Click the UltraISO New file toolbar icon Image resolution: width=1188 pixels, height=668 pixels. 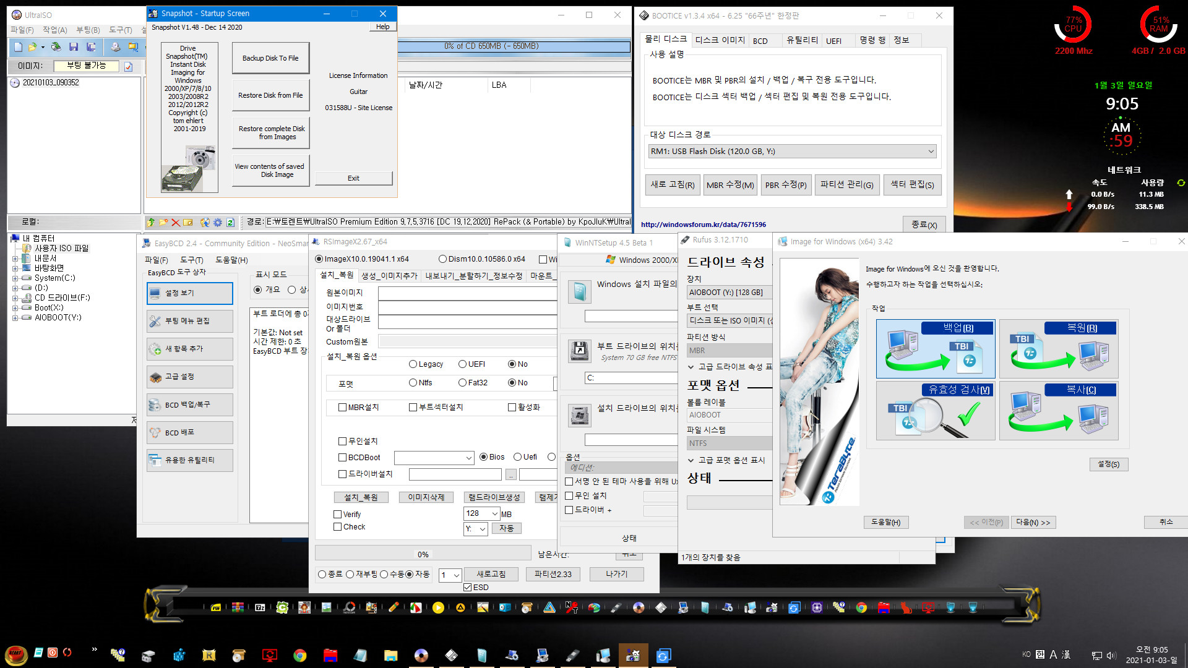[19, 47]
